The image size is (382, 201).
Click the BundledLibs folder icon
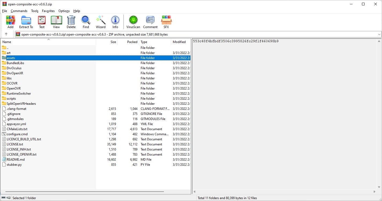[4, 63]
